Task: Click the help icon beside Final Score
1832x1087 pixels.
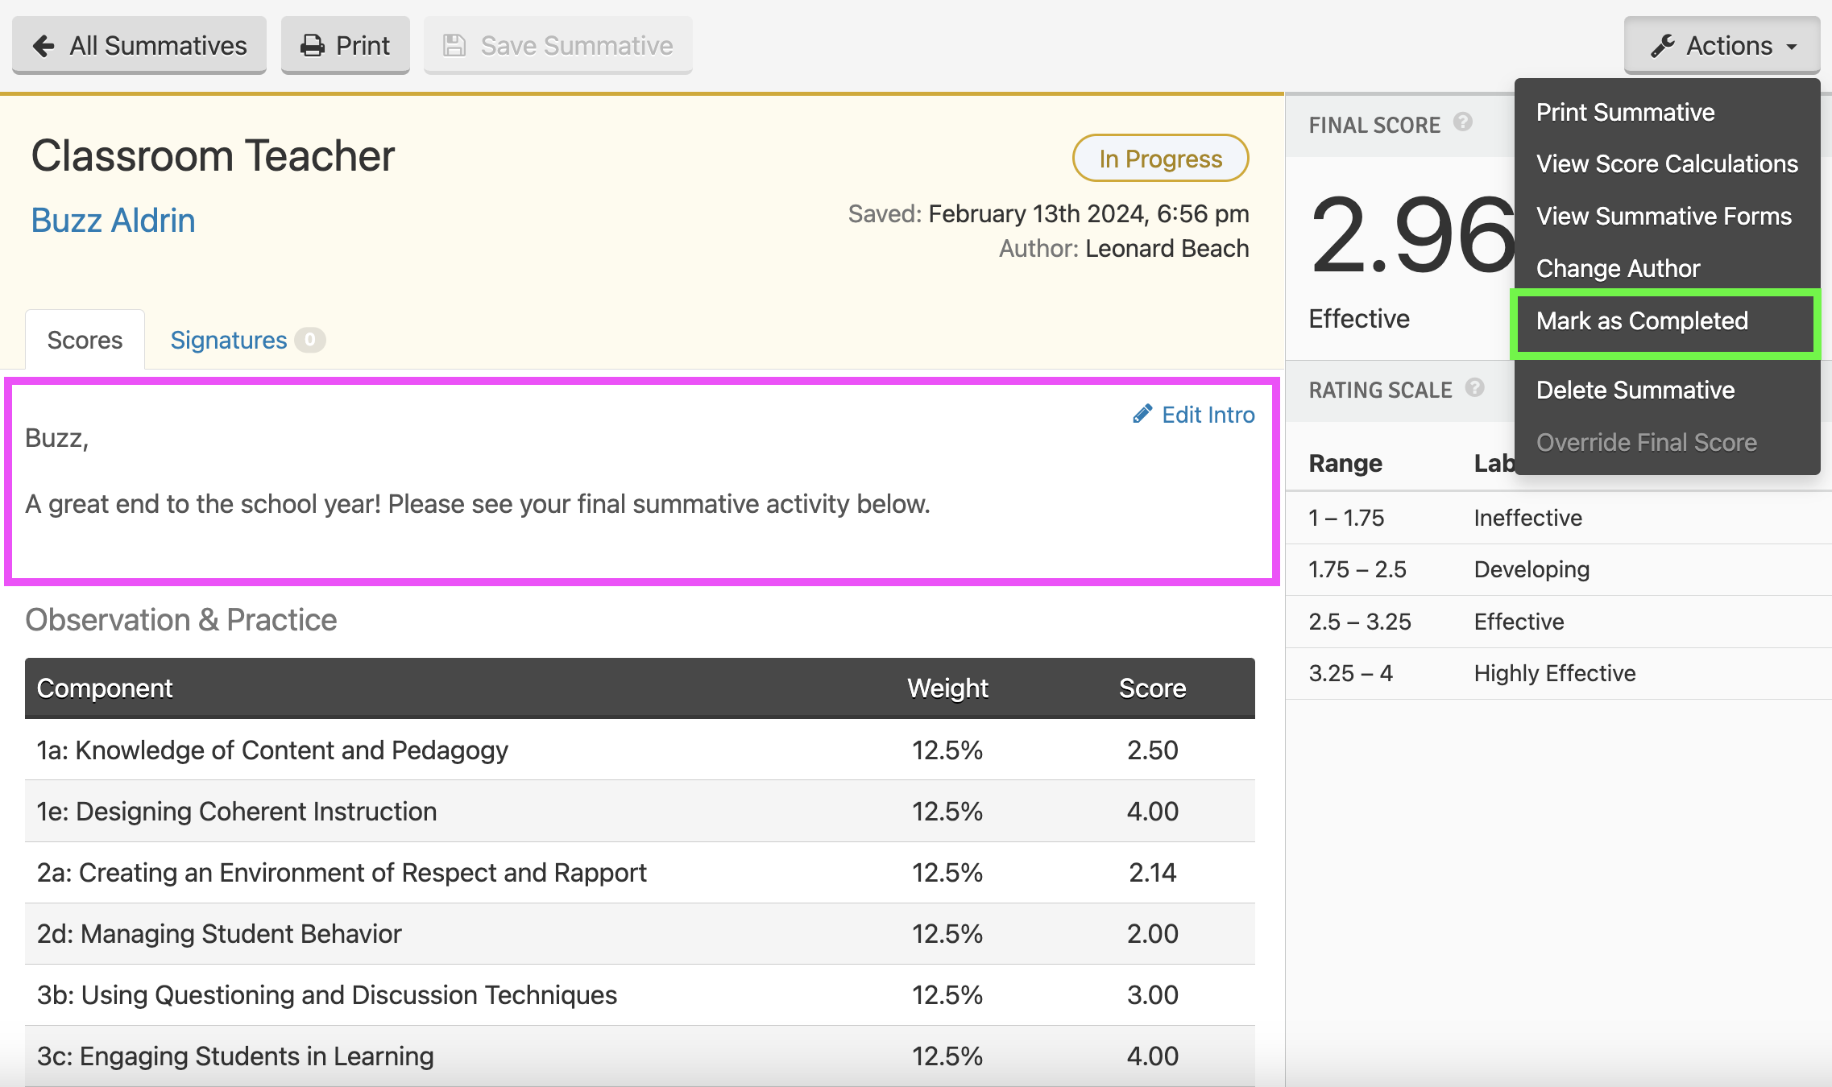Action: click(x=1463, y=122)
